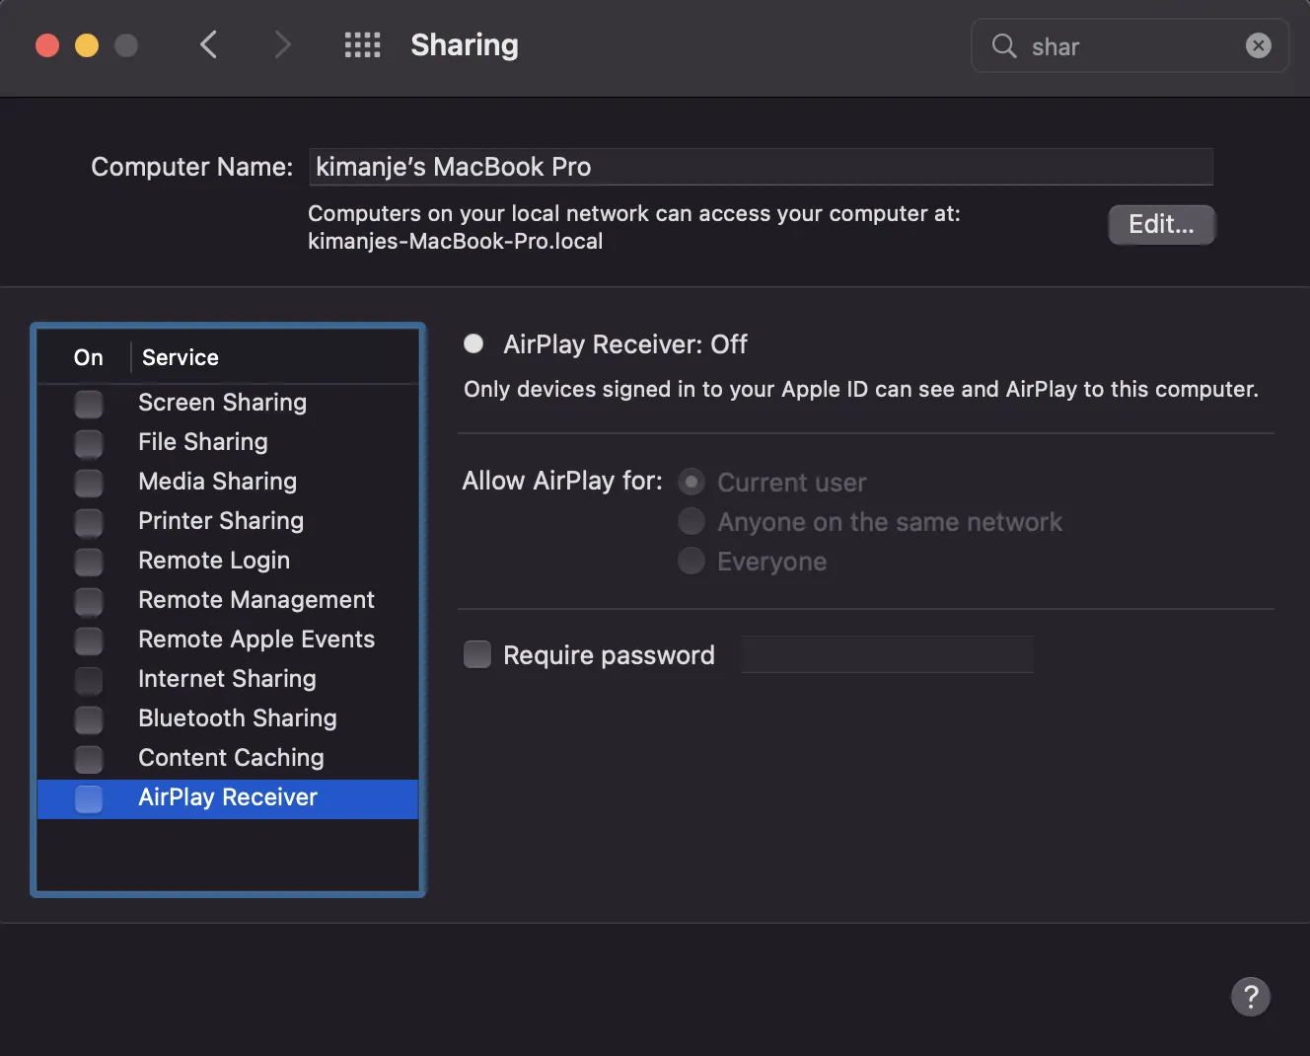Viewport: 1310px width, 1056px height.
Task: Select the Everyone radio option
Action: tap(691, 561)
